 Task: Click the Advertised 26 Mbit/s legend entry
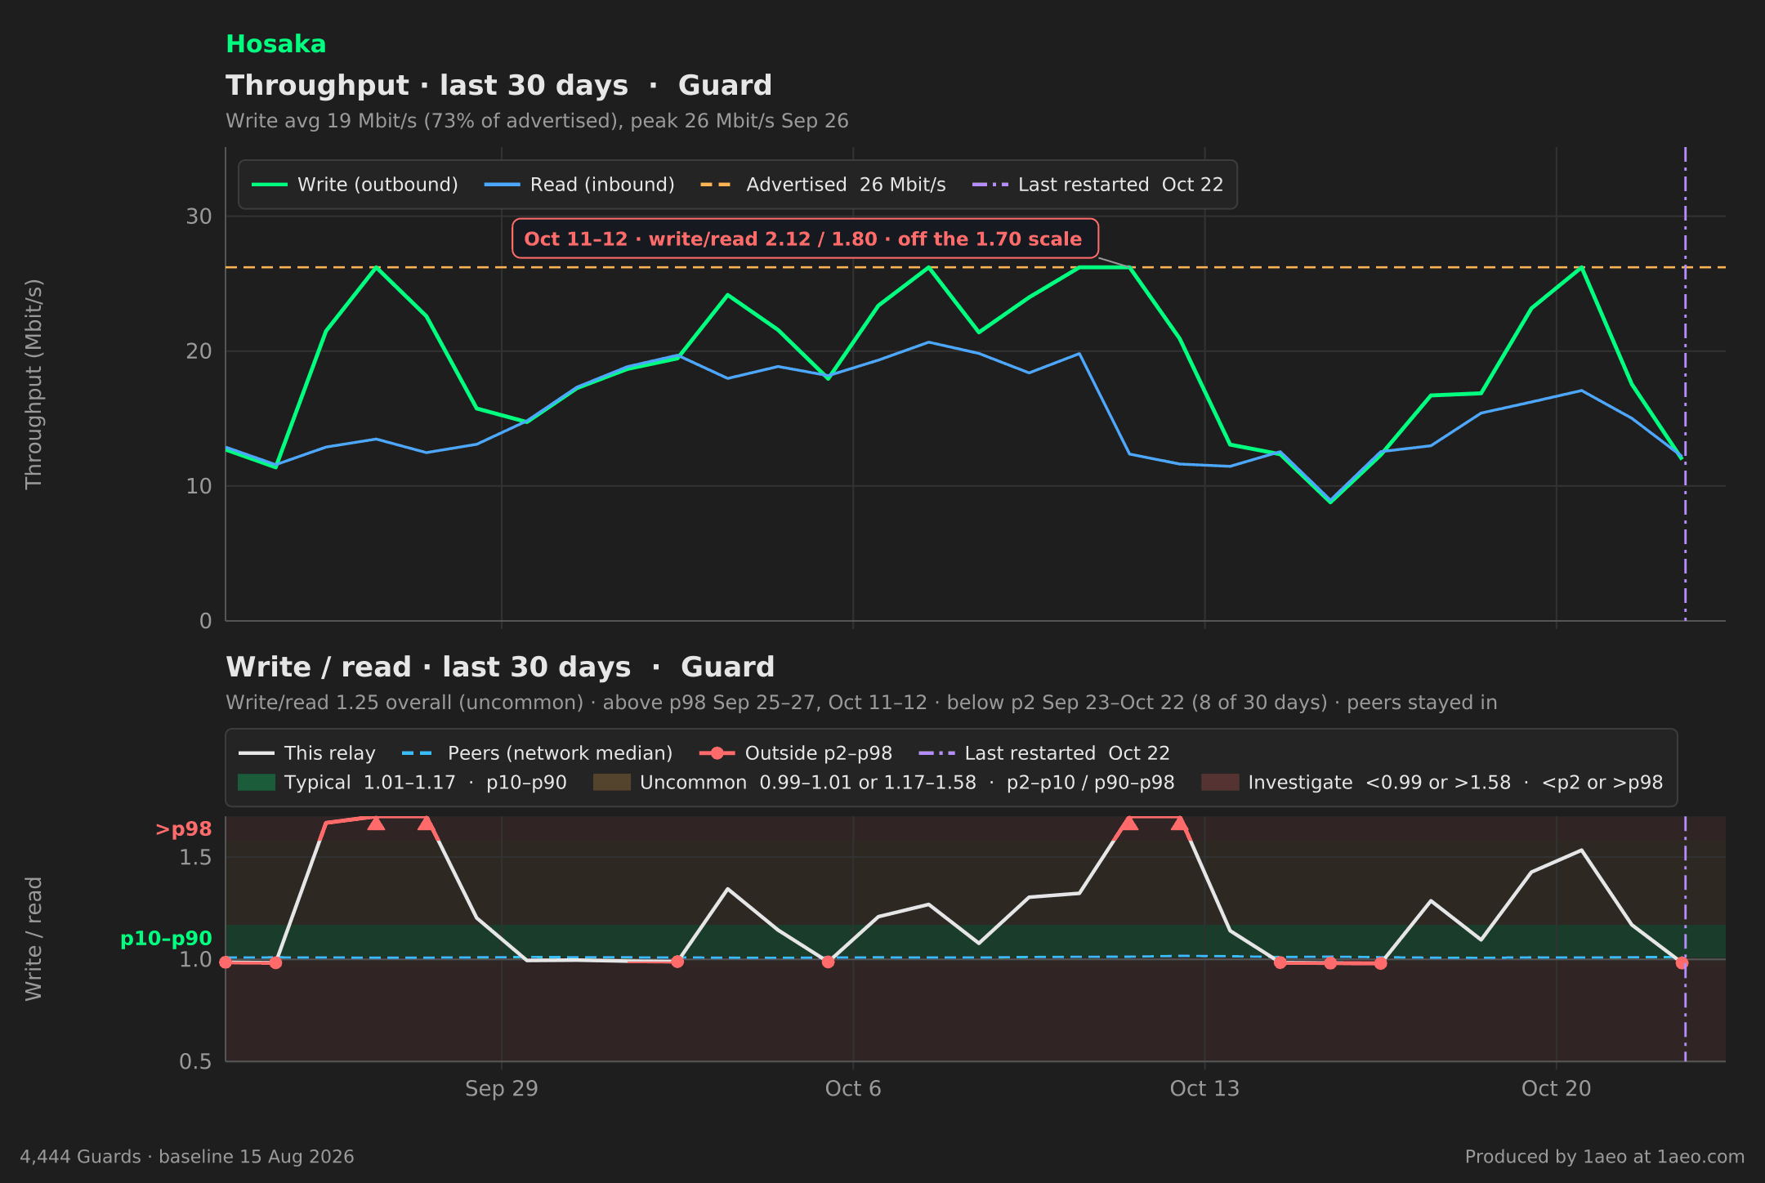click(x=823, y=185)
